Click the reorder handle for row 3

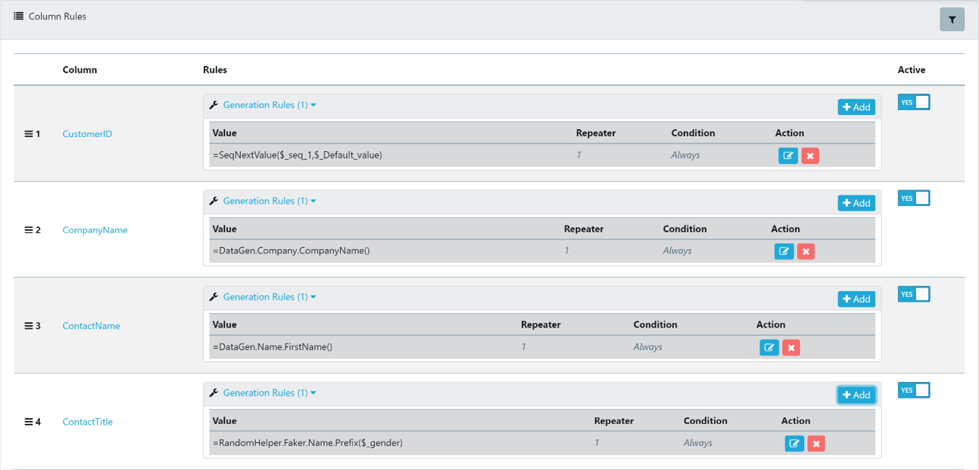(28, 326)
